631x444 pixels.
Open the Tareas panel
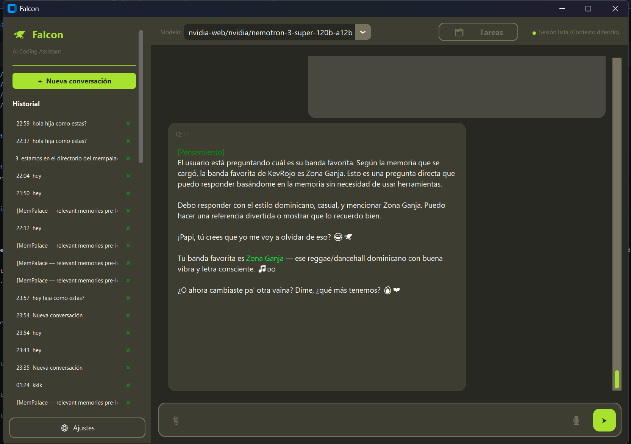[x=478, y=32]
